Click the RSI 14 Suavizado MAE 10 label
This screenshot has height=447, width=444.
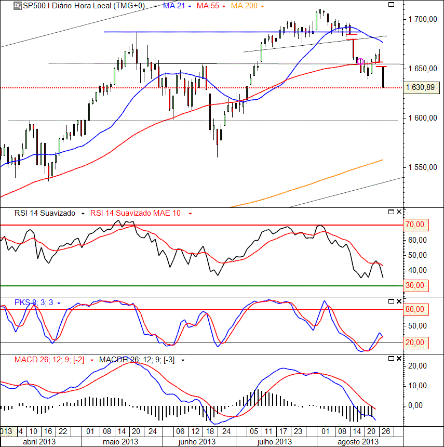[x=136, y=213]
